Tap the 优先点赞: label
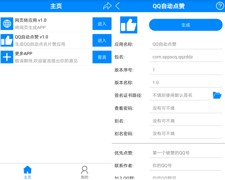The image size is (225, 180). 124,153
